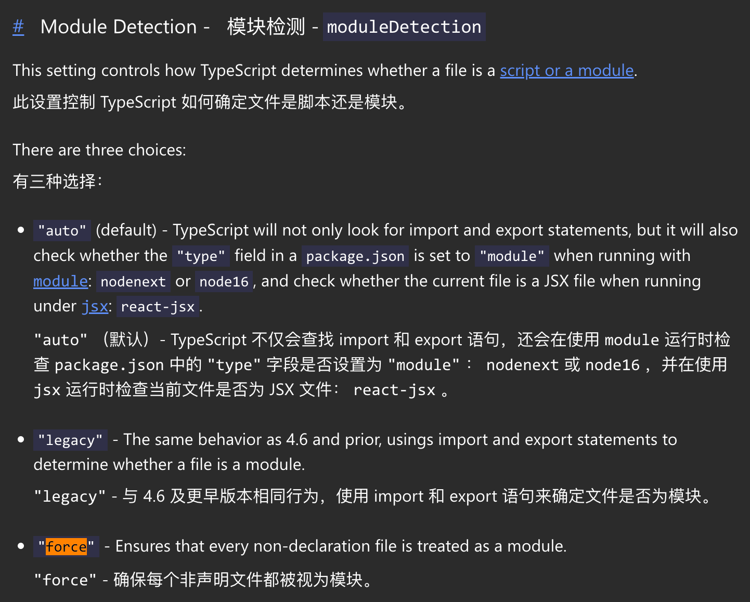750x602 pixels.
Task: Click the "legacy" inline code badge
Action: point(70,440)
